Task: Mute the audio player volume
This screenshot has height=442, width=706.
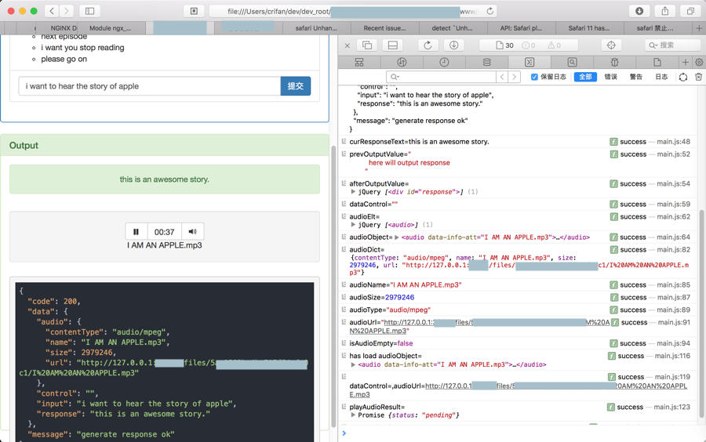Action: pyautogui.click(x=192, y=232)
